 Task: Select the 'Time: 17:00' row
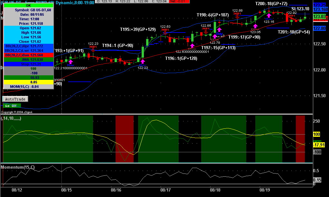29,19
